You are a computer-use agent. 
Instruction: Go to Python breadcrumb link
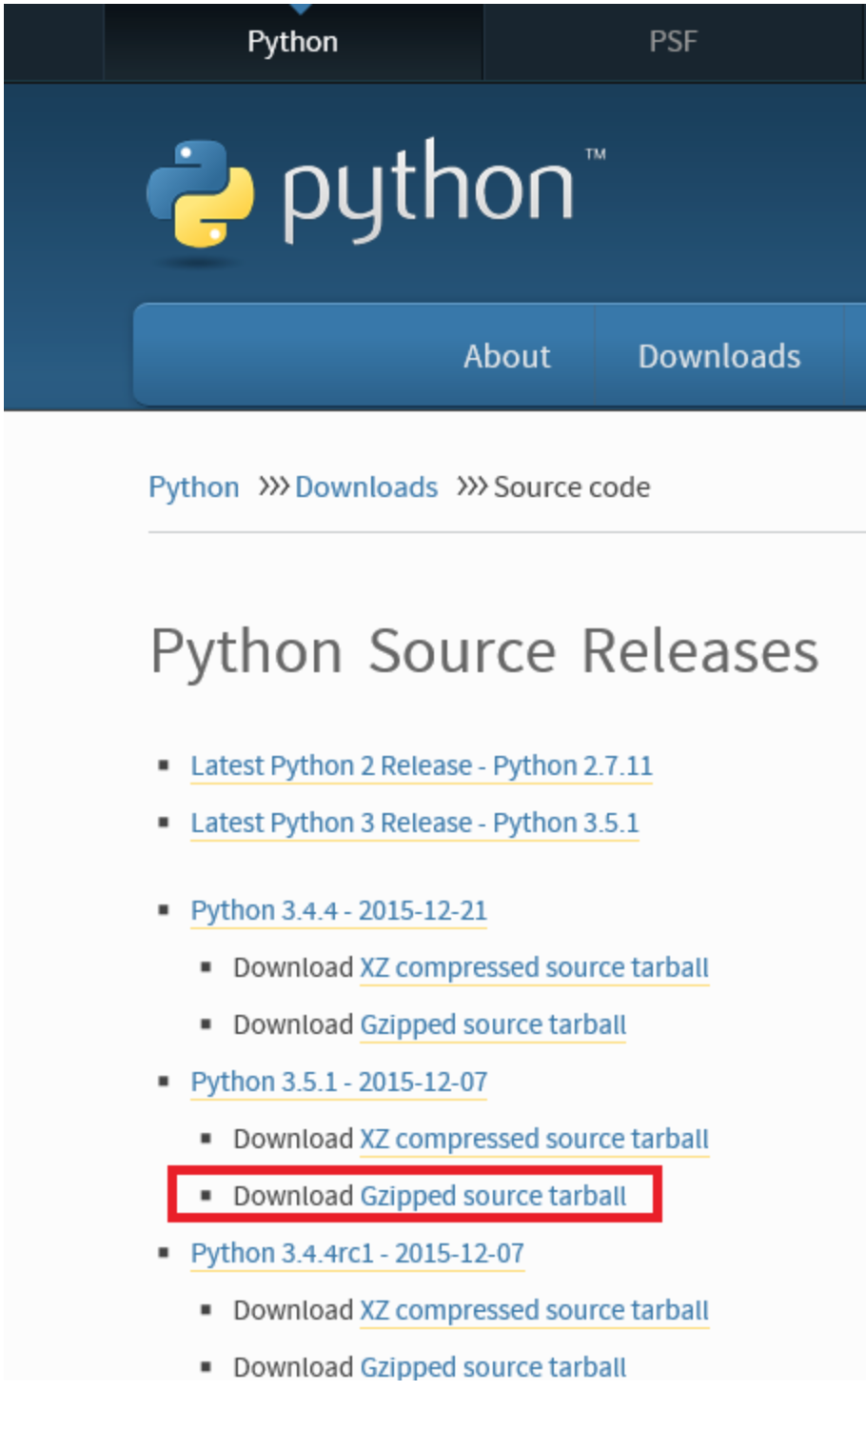click(x=194, y=487)
